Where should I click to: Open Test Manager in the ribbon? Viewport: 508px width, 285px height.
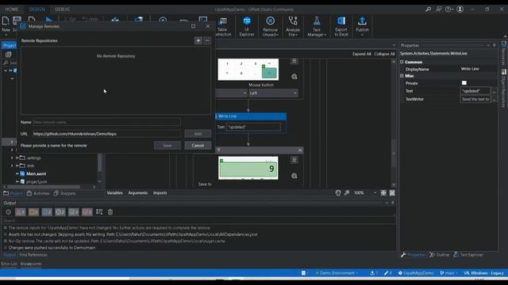[x=317, y=26]
